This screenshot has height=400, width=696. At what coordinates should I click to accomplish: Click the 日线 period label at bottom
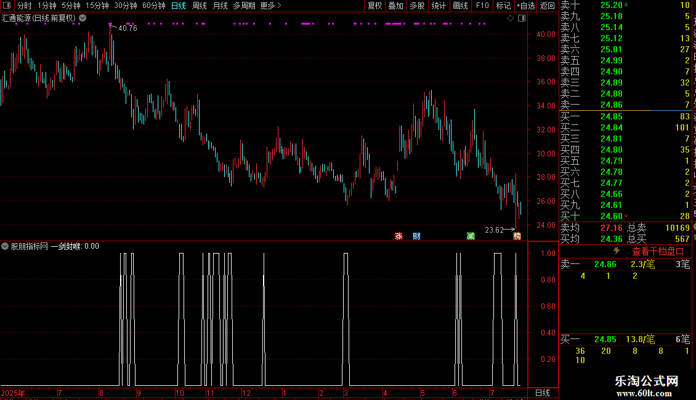pyautogui.click(x=543, y=393)
